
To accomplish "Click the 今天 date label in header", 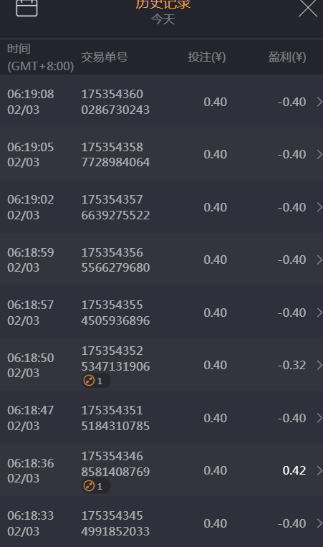I will click(163, 19).
